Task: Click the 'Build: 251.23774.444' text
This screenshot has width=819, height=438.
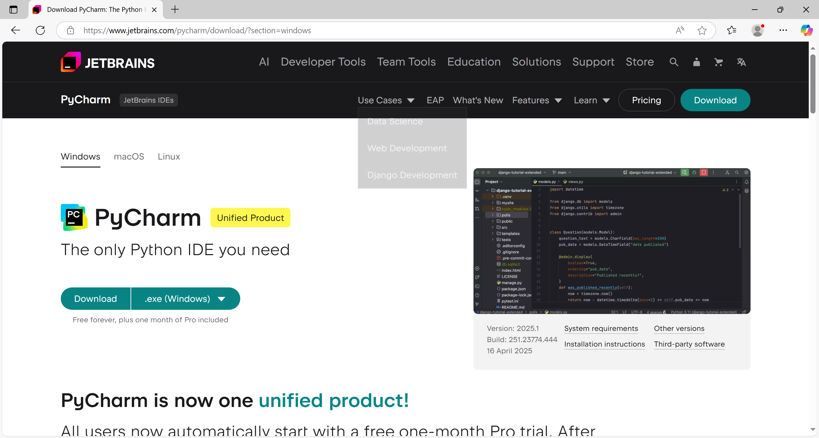Action: [522, 340]
